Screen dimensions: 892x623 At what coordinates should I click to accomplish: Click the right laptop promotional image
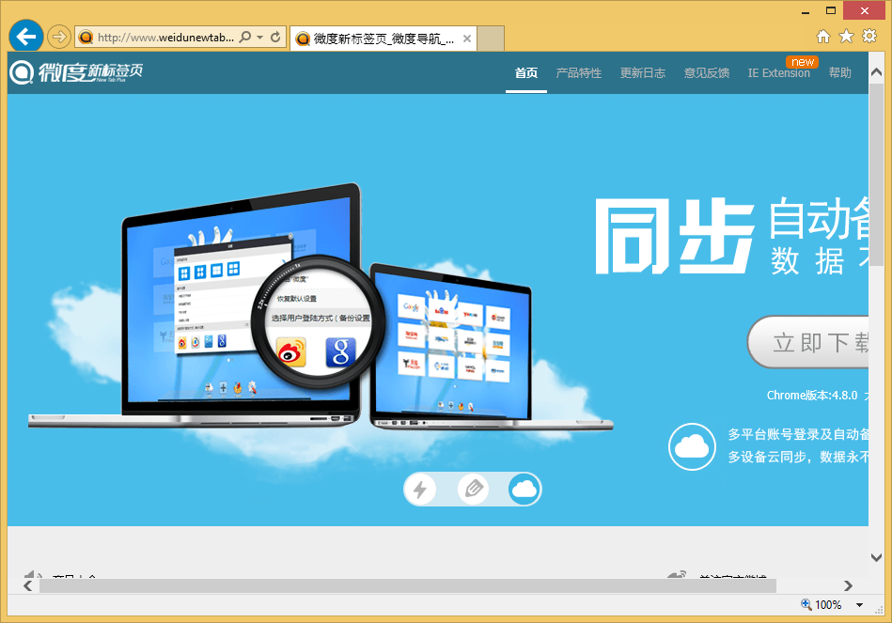[493, 349]
